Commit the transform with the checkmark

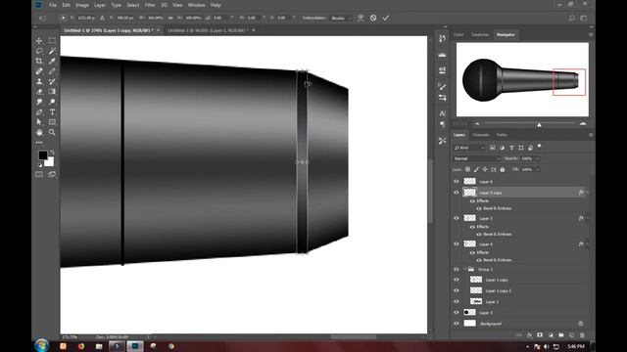(x=385, y=18)
